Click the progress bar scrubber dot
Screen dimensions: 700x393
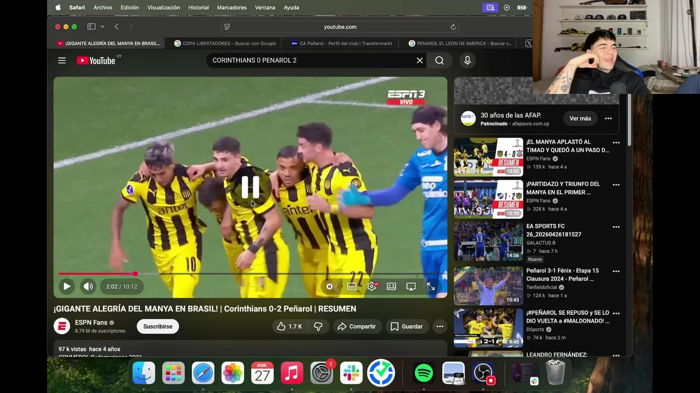135,274
